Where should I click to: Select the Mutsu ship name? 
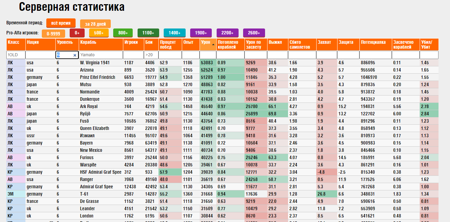[x=86, y=84]
